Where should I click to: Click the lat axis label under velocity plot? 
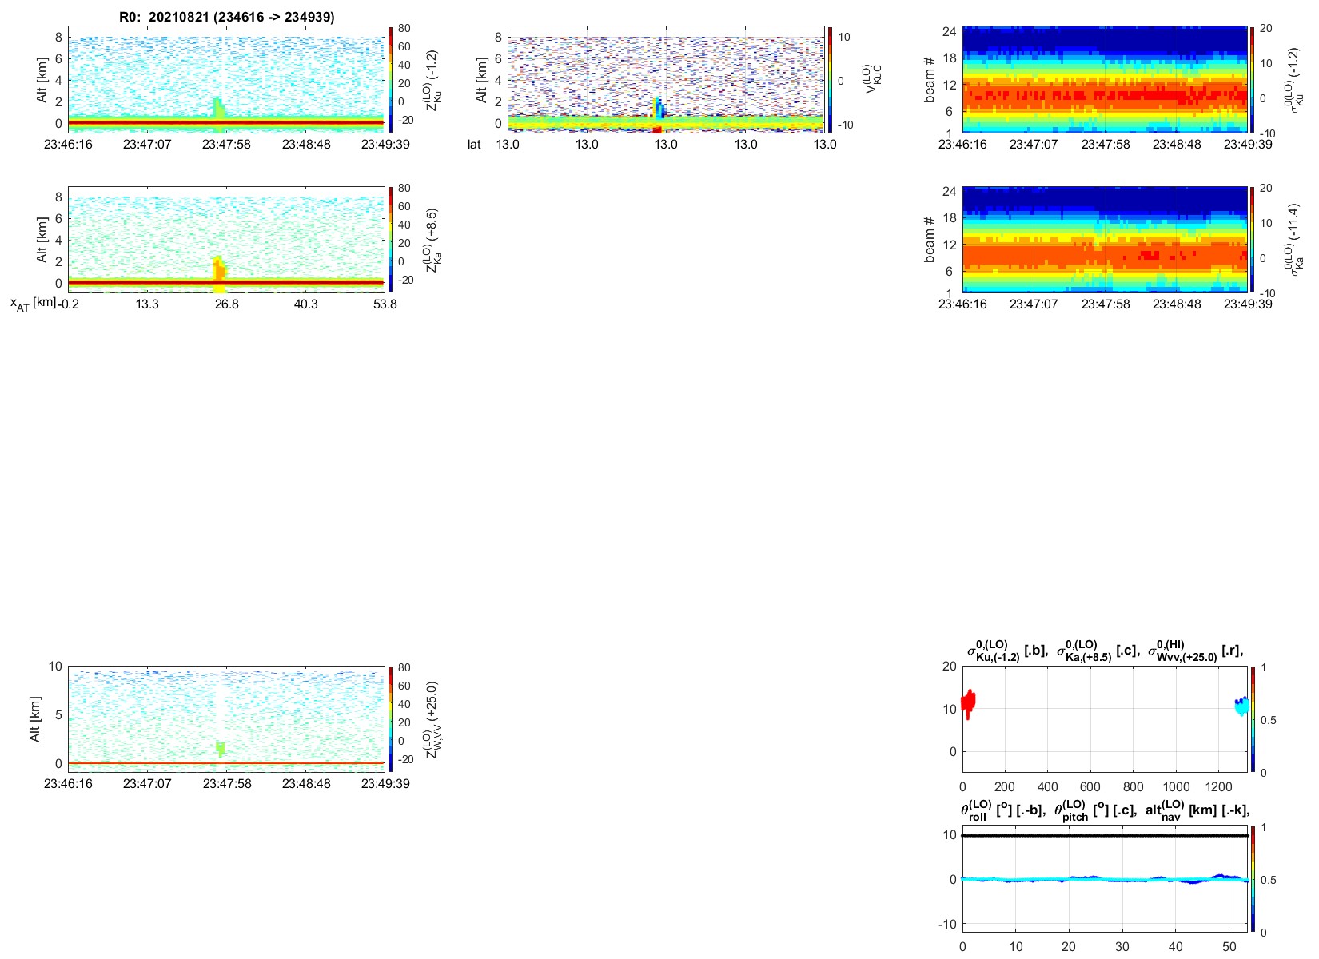474,145
